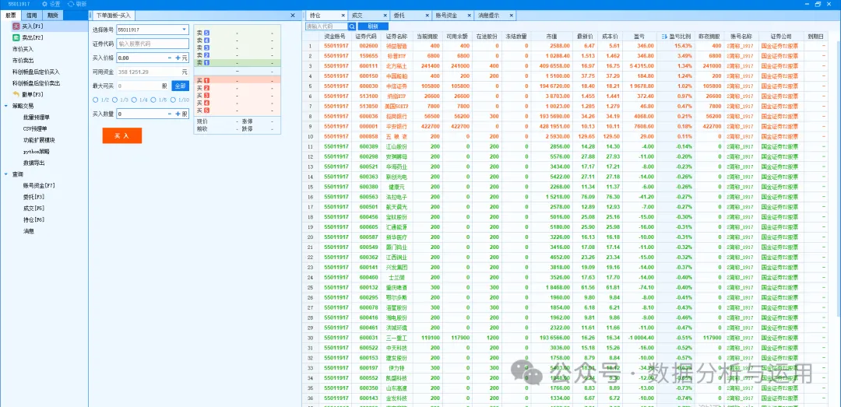Select the 卖3 level in order book
This screenshot has height=407, width=841.
(237, 47)
